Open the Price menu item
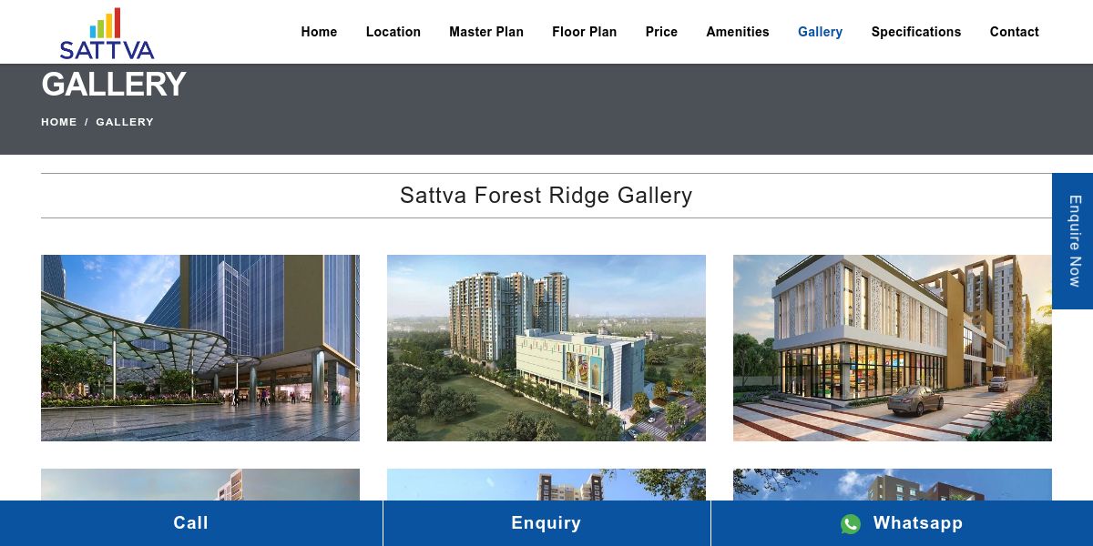 661,32
